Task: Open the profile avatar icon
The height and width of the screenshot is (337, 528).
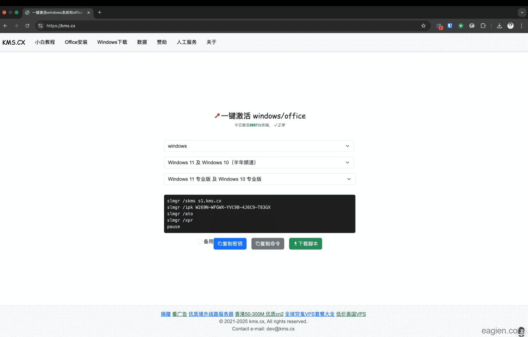Action: pos(510,26)
